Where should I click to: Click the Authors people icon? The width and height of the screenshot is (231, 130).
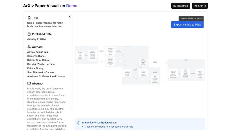point(29,47)
